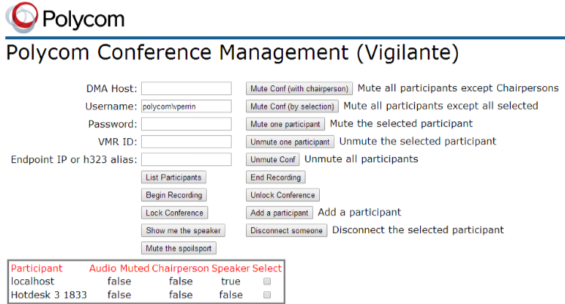
Task: Click Audio Muted value for Hotdesk 3 1833
Action: (119, 295)
